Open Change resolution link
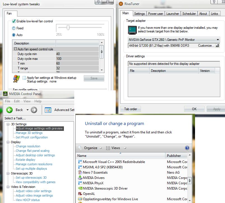Viewport: 225px width, 203px height. click(x=28, y=146)
